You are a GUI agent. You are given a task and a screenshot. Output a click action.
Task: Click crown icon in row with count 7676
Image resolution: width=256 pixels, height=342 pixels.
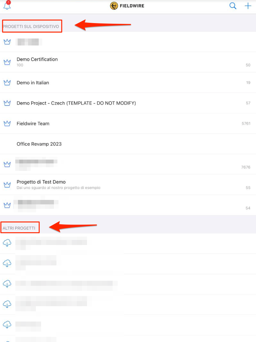click(x=7, y=164)
